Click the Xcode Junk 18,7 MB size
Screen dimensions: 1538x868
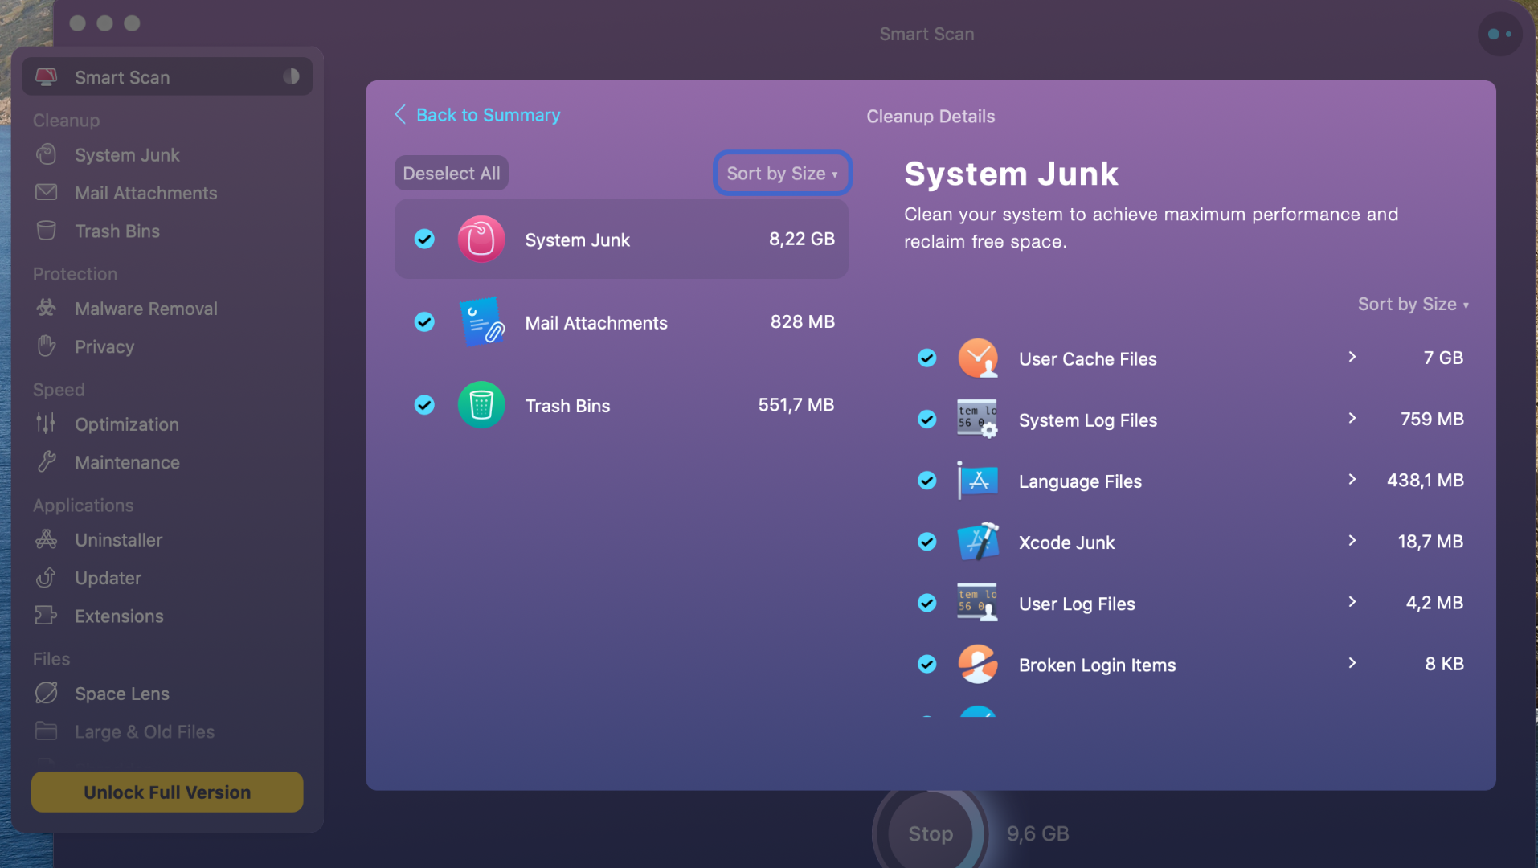pyautogui.click(x=1430, y=541)
